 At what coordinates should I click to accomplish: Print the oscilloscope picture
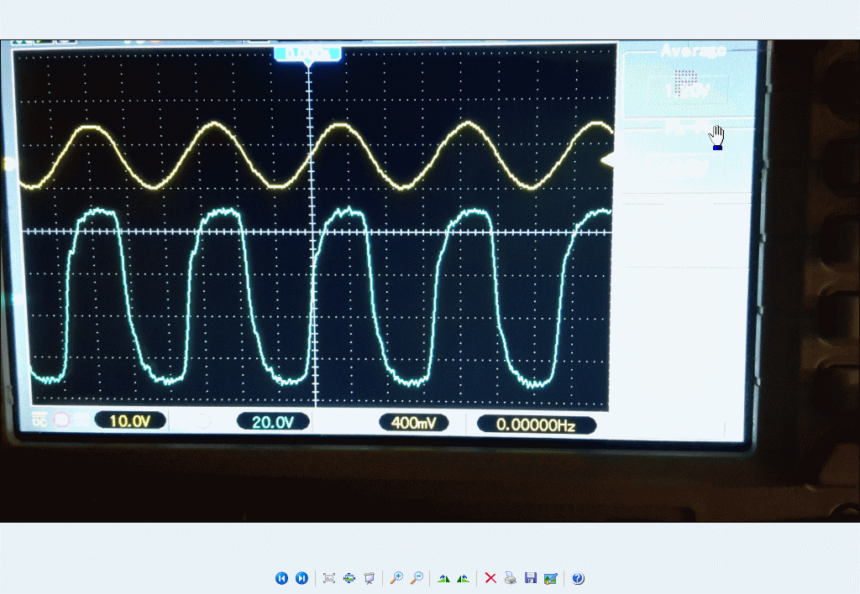[510, 578]
